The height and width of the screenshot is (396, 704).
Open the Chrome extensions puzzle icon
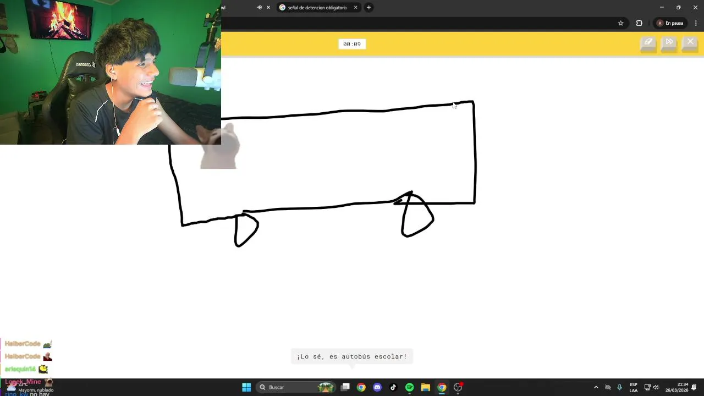tap(639, 23)
